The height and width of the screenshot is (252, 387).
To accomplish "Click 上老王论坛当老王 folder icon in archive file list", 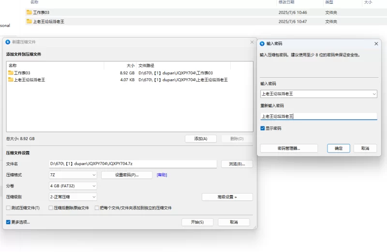I will click(x=10, y=80).
